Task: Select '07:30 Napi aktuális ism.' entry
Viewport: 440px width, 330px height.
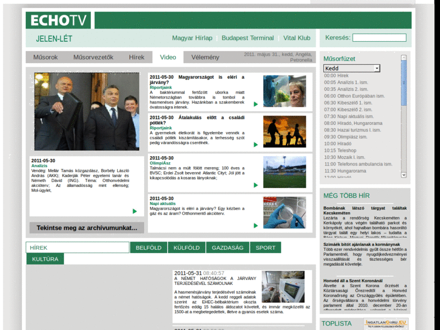Action: 349,116
